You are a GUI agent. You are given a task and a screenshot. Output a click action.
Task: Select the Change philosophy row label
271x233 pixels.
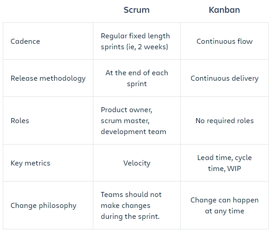click(x=43, y=206)
